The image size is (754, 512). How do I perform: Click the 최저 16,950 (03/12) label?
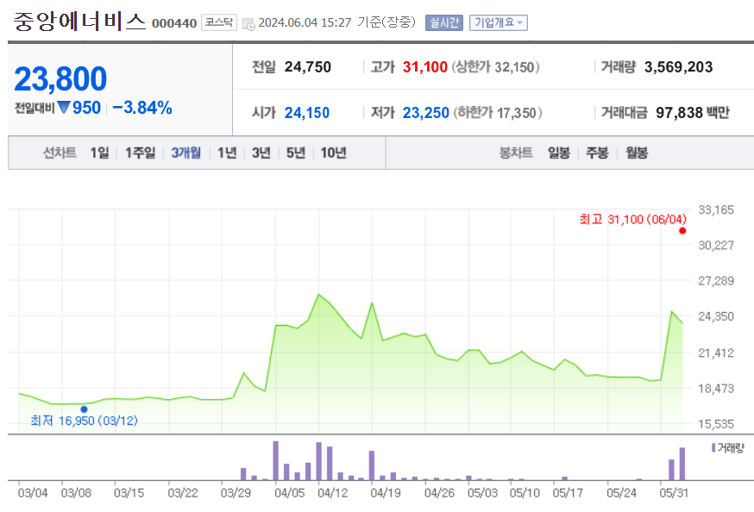85,421
